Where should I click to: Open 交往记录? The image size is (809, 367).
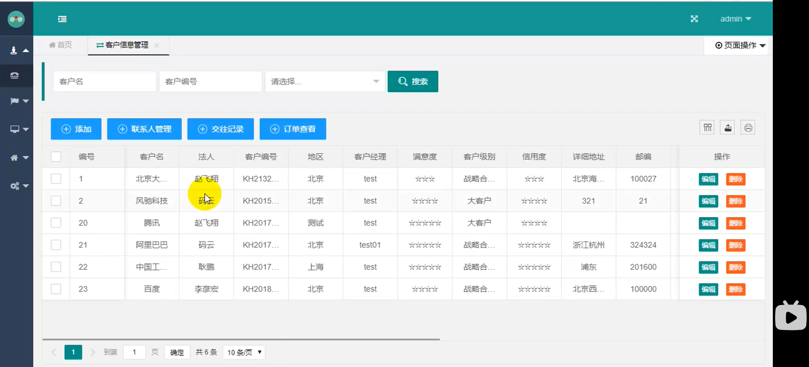(x=220, y=129)
